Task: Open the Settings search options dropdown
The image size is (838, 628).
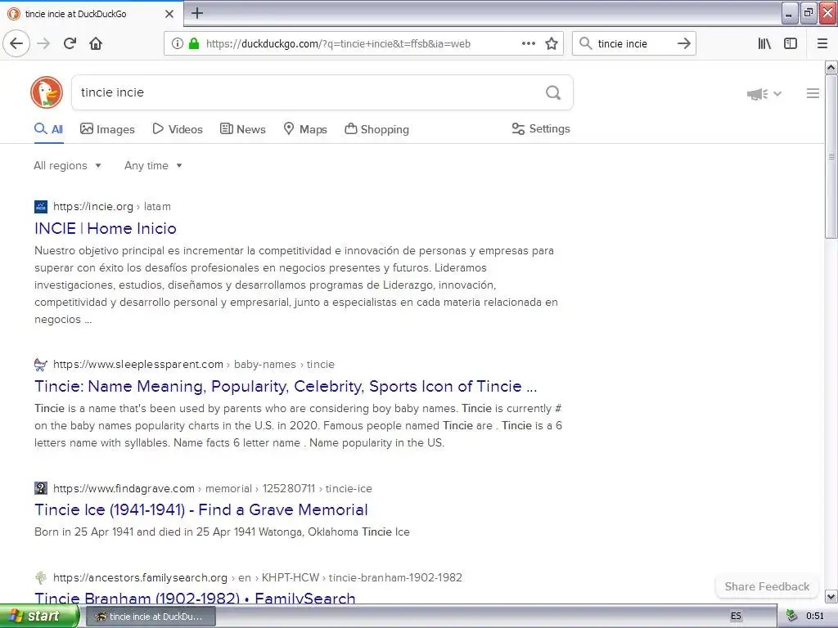Action: 541,128
